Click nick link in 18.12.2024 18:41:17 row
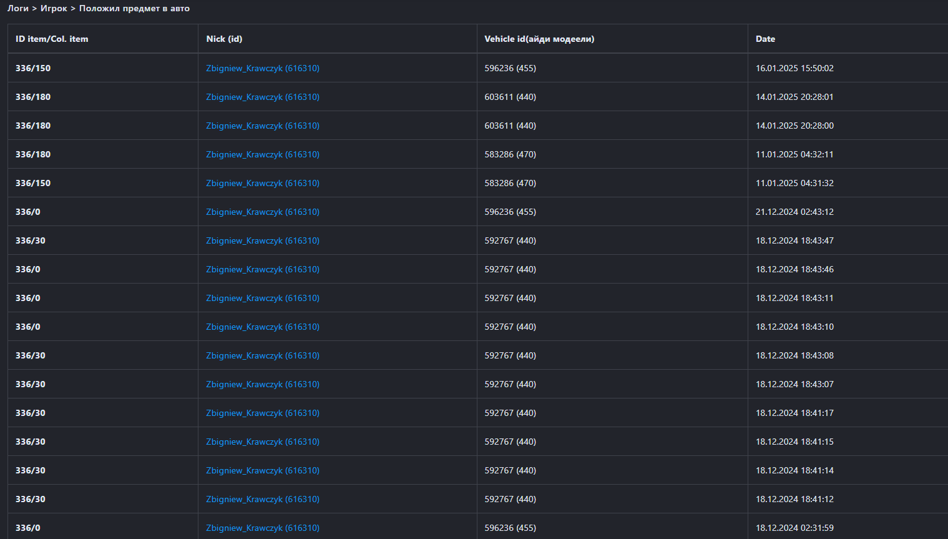The image size is (948, 539). (263, 413)
